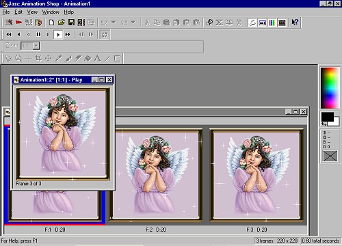Open a file using the folder icon

tap(62, 23)
